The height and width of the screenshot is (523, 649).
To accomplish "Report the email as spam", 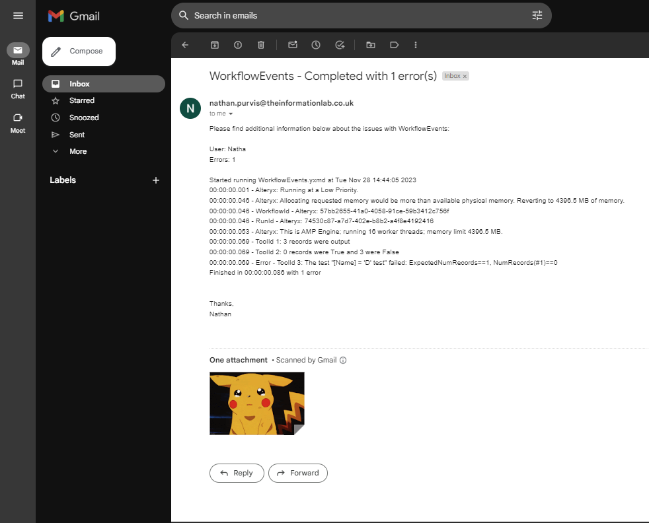I will pos(237,45).
